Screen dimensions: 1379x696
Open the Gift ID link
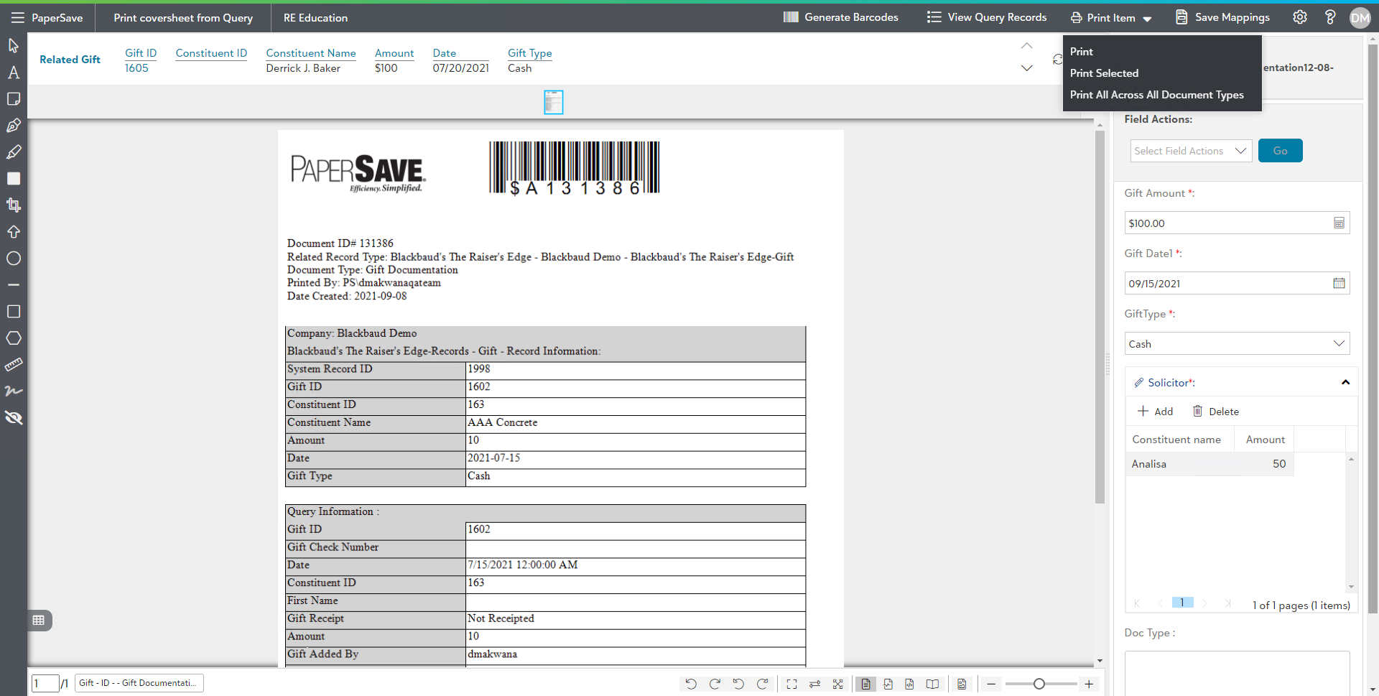(140, 53)
